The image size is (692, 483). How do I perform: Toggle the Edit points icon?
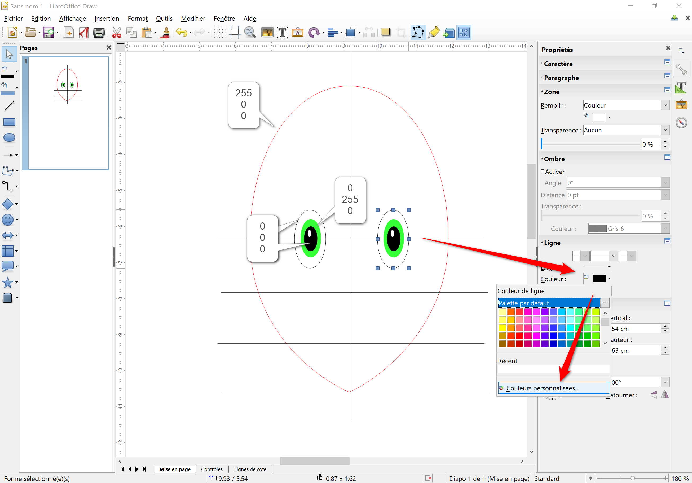click(418, 32)
